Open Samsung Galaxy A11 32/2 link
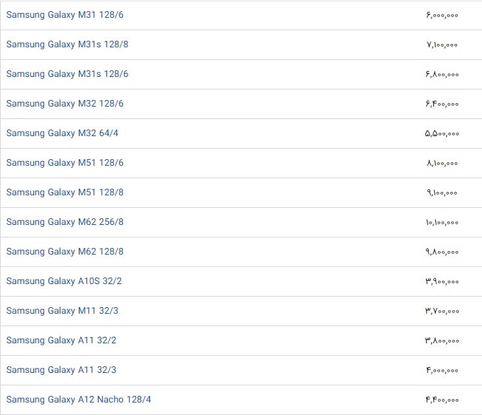The height and width of the screenshot is (415, 482). 61,340
